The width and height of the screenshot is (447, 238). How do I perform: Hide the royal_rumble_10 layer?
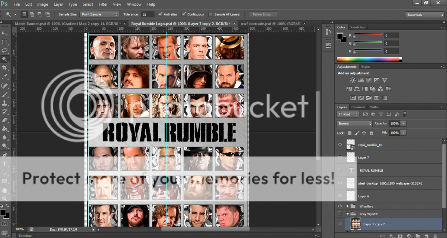pyautogui.click(x=340, y=145)
